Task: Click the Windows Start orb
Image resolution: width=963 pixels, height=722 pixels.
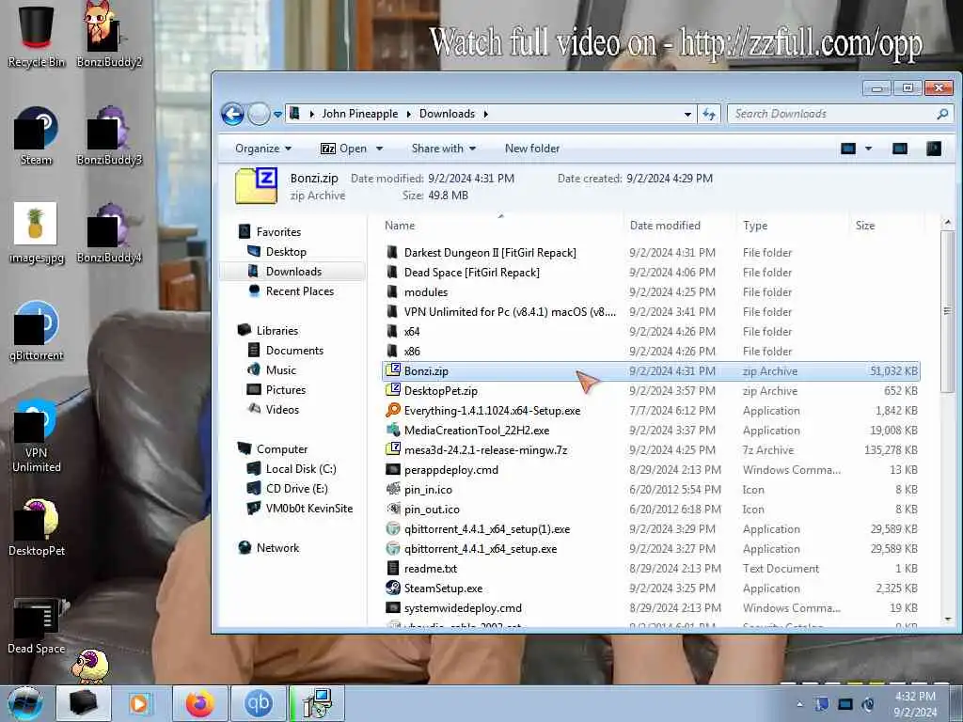Action: click(25, 703)
